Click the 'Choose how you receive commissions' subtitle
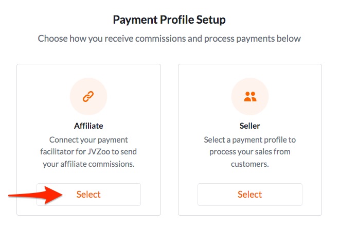340x245 pixels. pos(169,39)
